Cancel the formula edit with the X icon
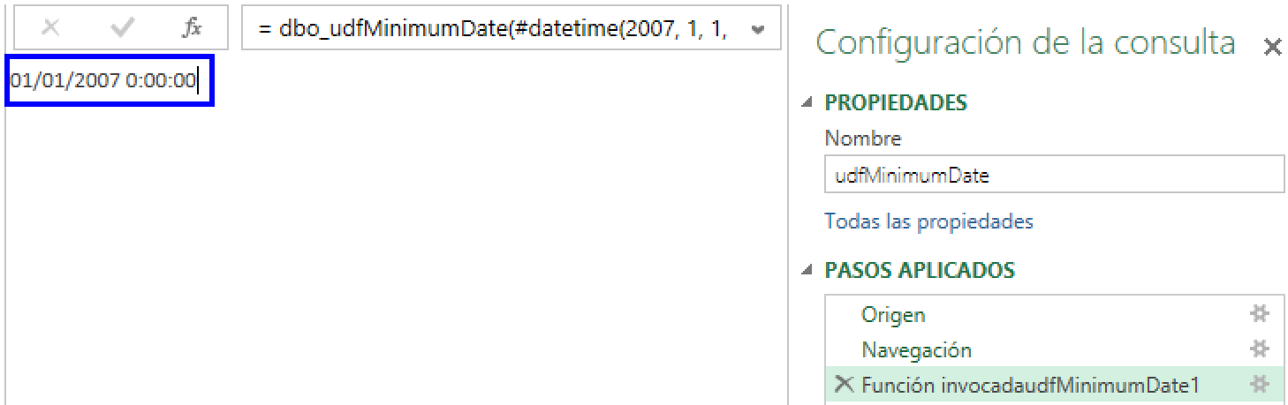This screenshot has height=405, width=1288. [x=50, y=28]
